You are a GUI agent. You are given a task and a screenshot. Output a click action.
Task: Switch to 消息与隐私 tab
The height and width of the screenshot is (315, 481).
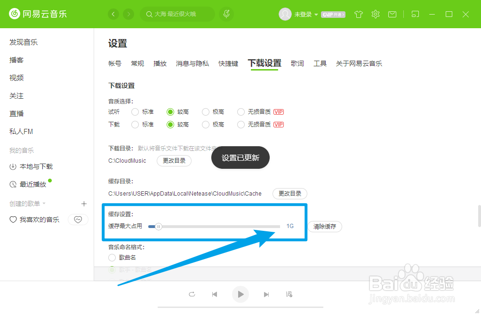tap(192, 63)
